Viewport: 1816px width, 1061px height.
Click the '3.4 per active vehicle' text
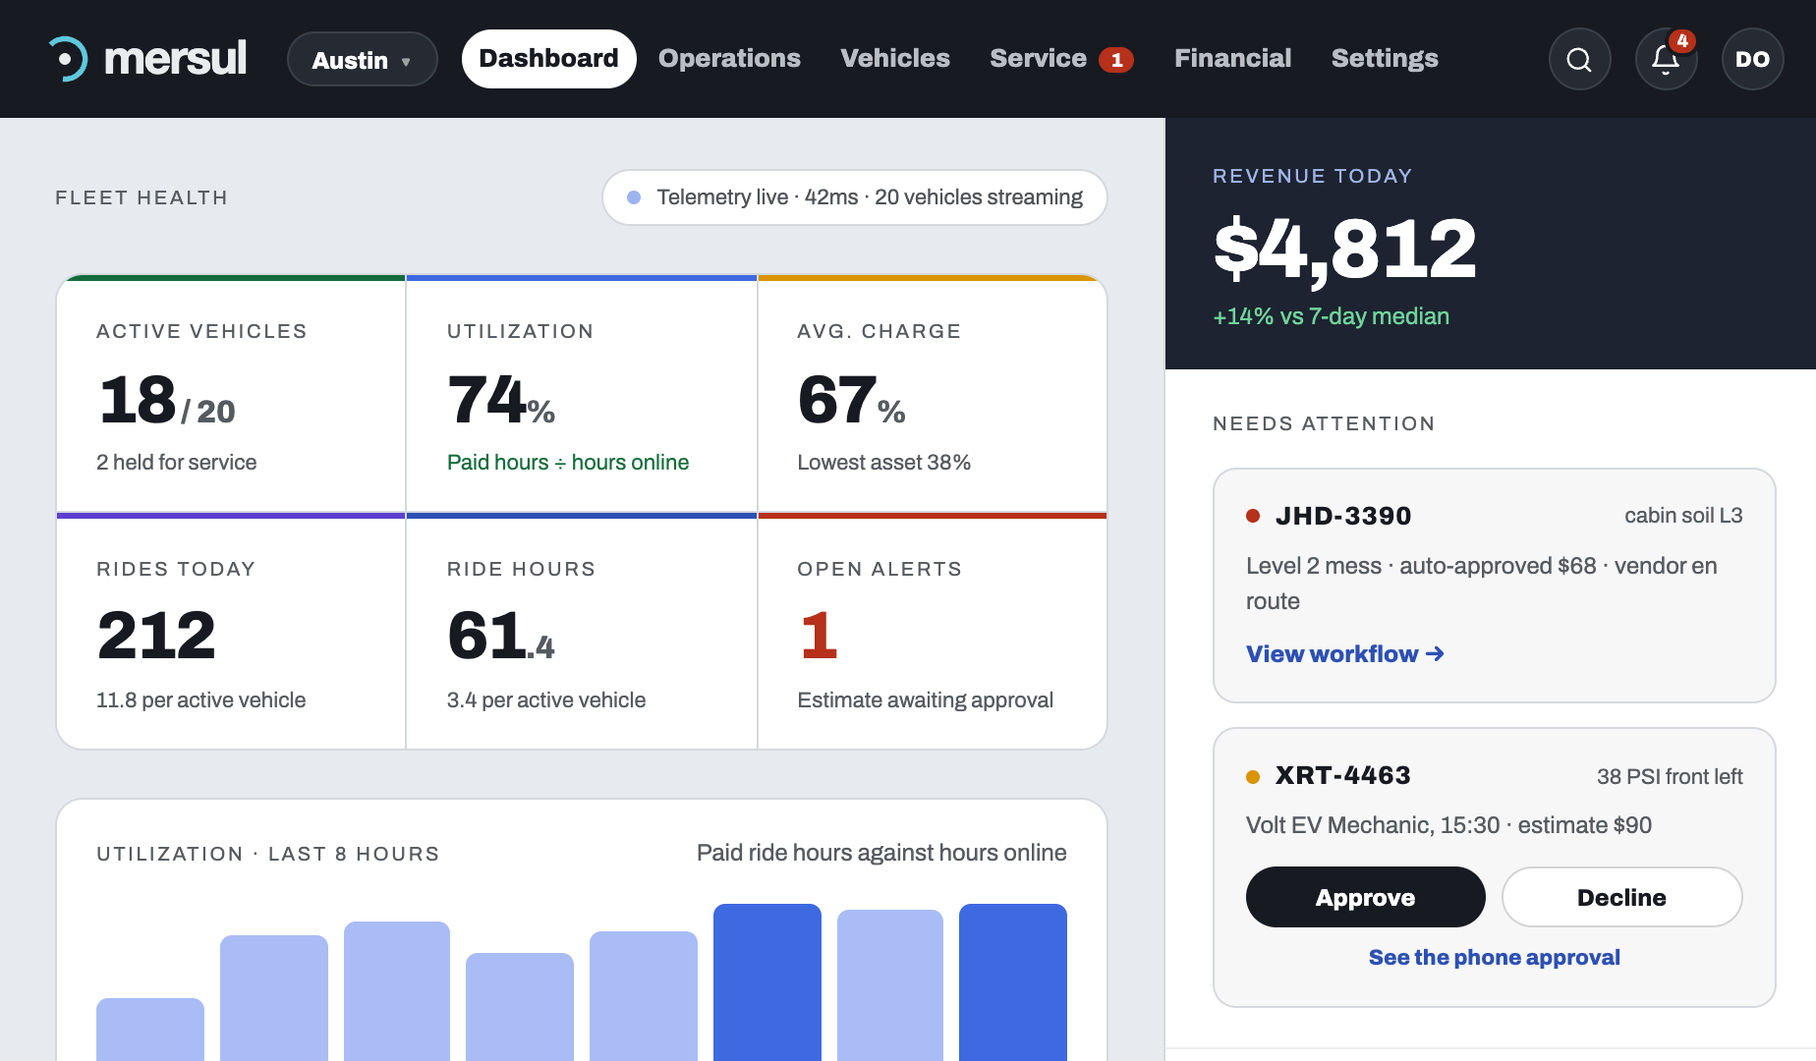tap(546, 700)
